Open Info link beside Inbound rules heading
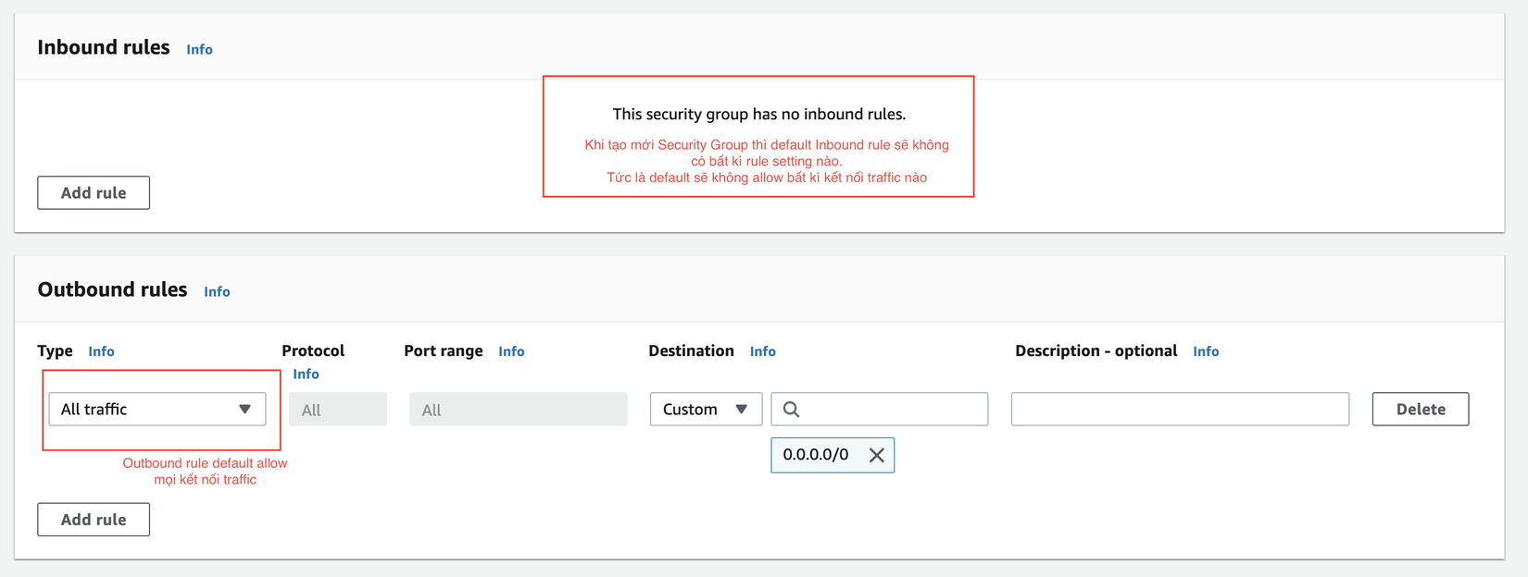Image resolution: width=1528 pixels, height=577 pixels. 199,50
